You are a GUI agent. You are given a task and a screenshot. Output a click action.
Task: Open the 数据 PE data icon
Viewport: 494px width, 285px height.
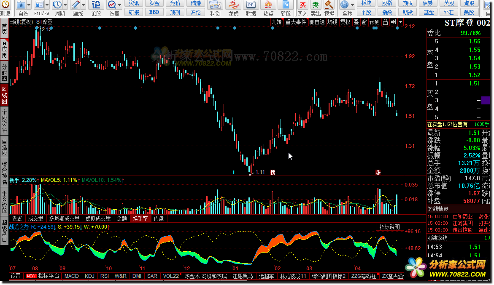click(x=251, y=5)
